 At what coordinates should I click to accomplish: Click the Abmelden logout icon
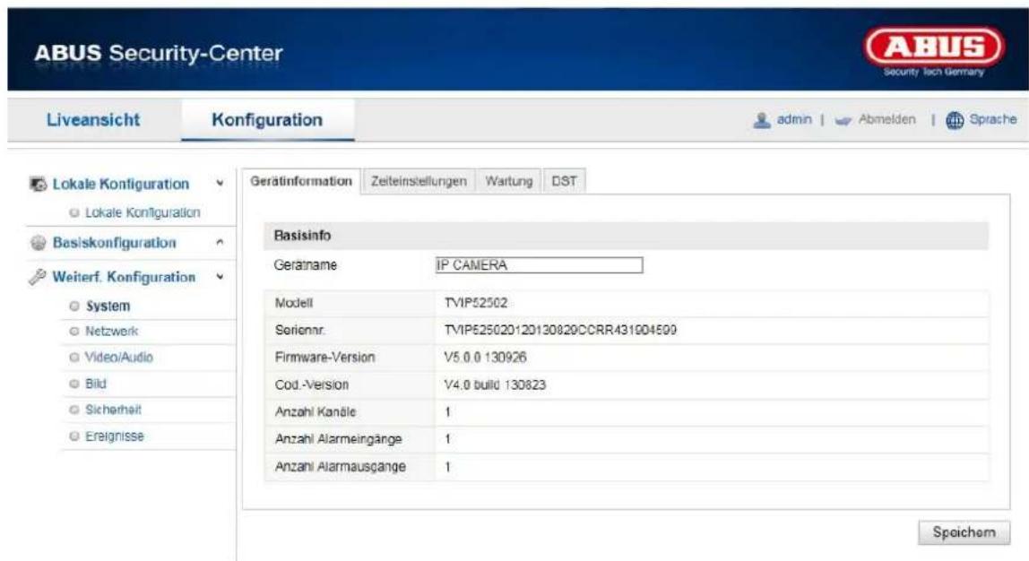843,120
